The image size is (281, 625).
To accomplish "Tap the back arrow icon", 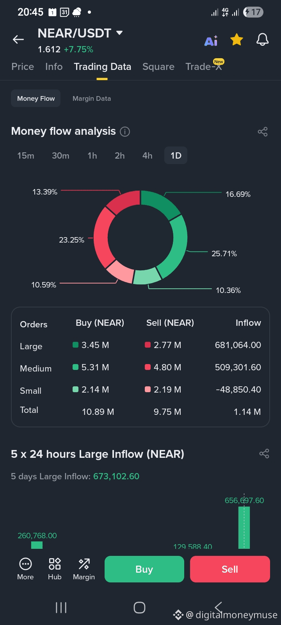I will (18, 39).
